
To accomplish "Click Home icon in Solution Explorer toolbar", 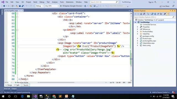I will point(141,14).
